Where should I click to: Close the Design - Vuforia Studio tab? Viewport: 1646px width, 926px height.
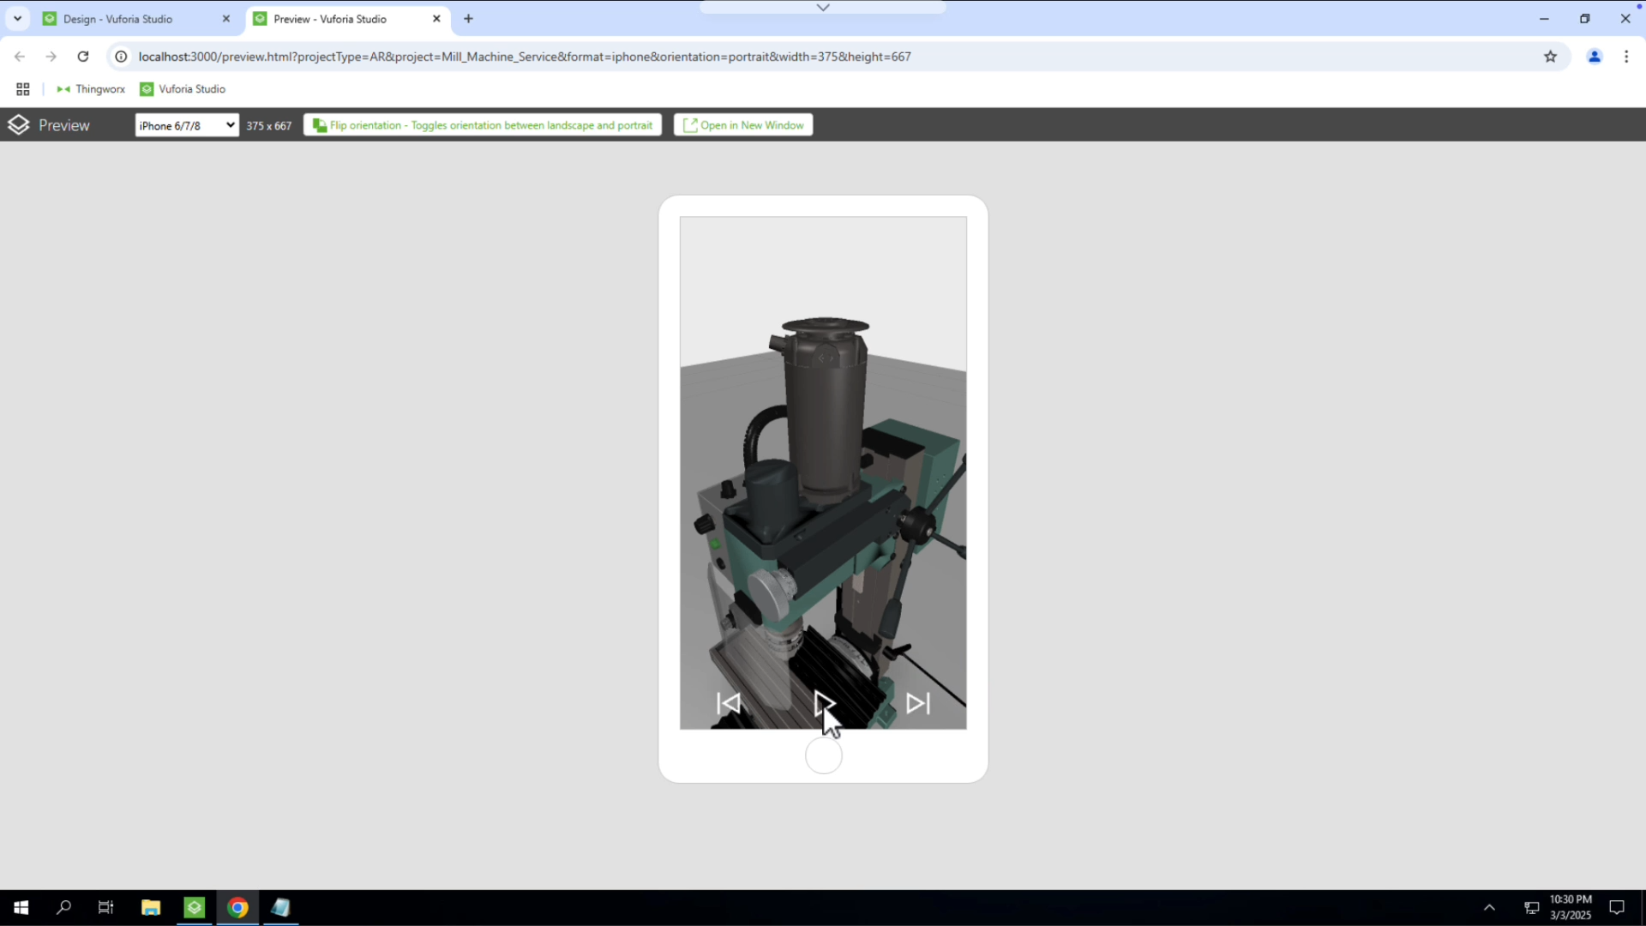[226, 19]
